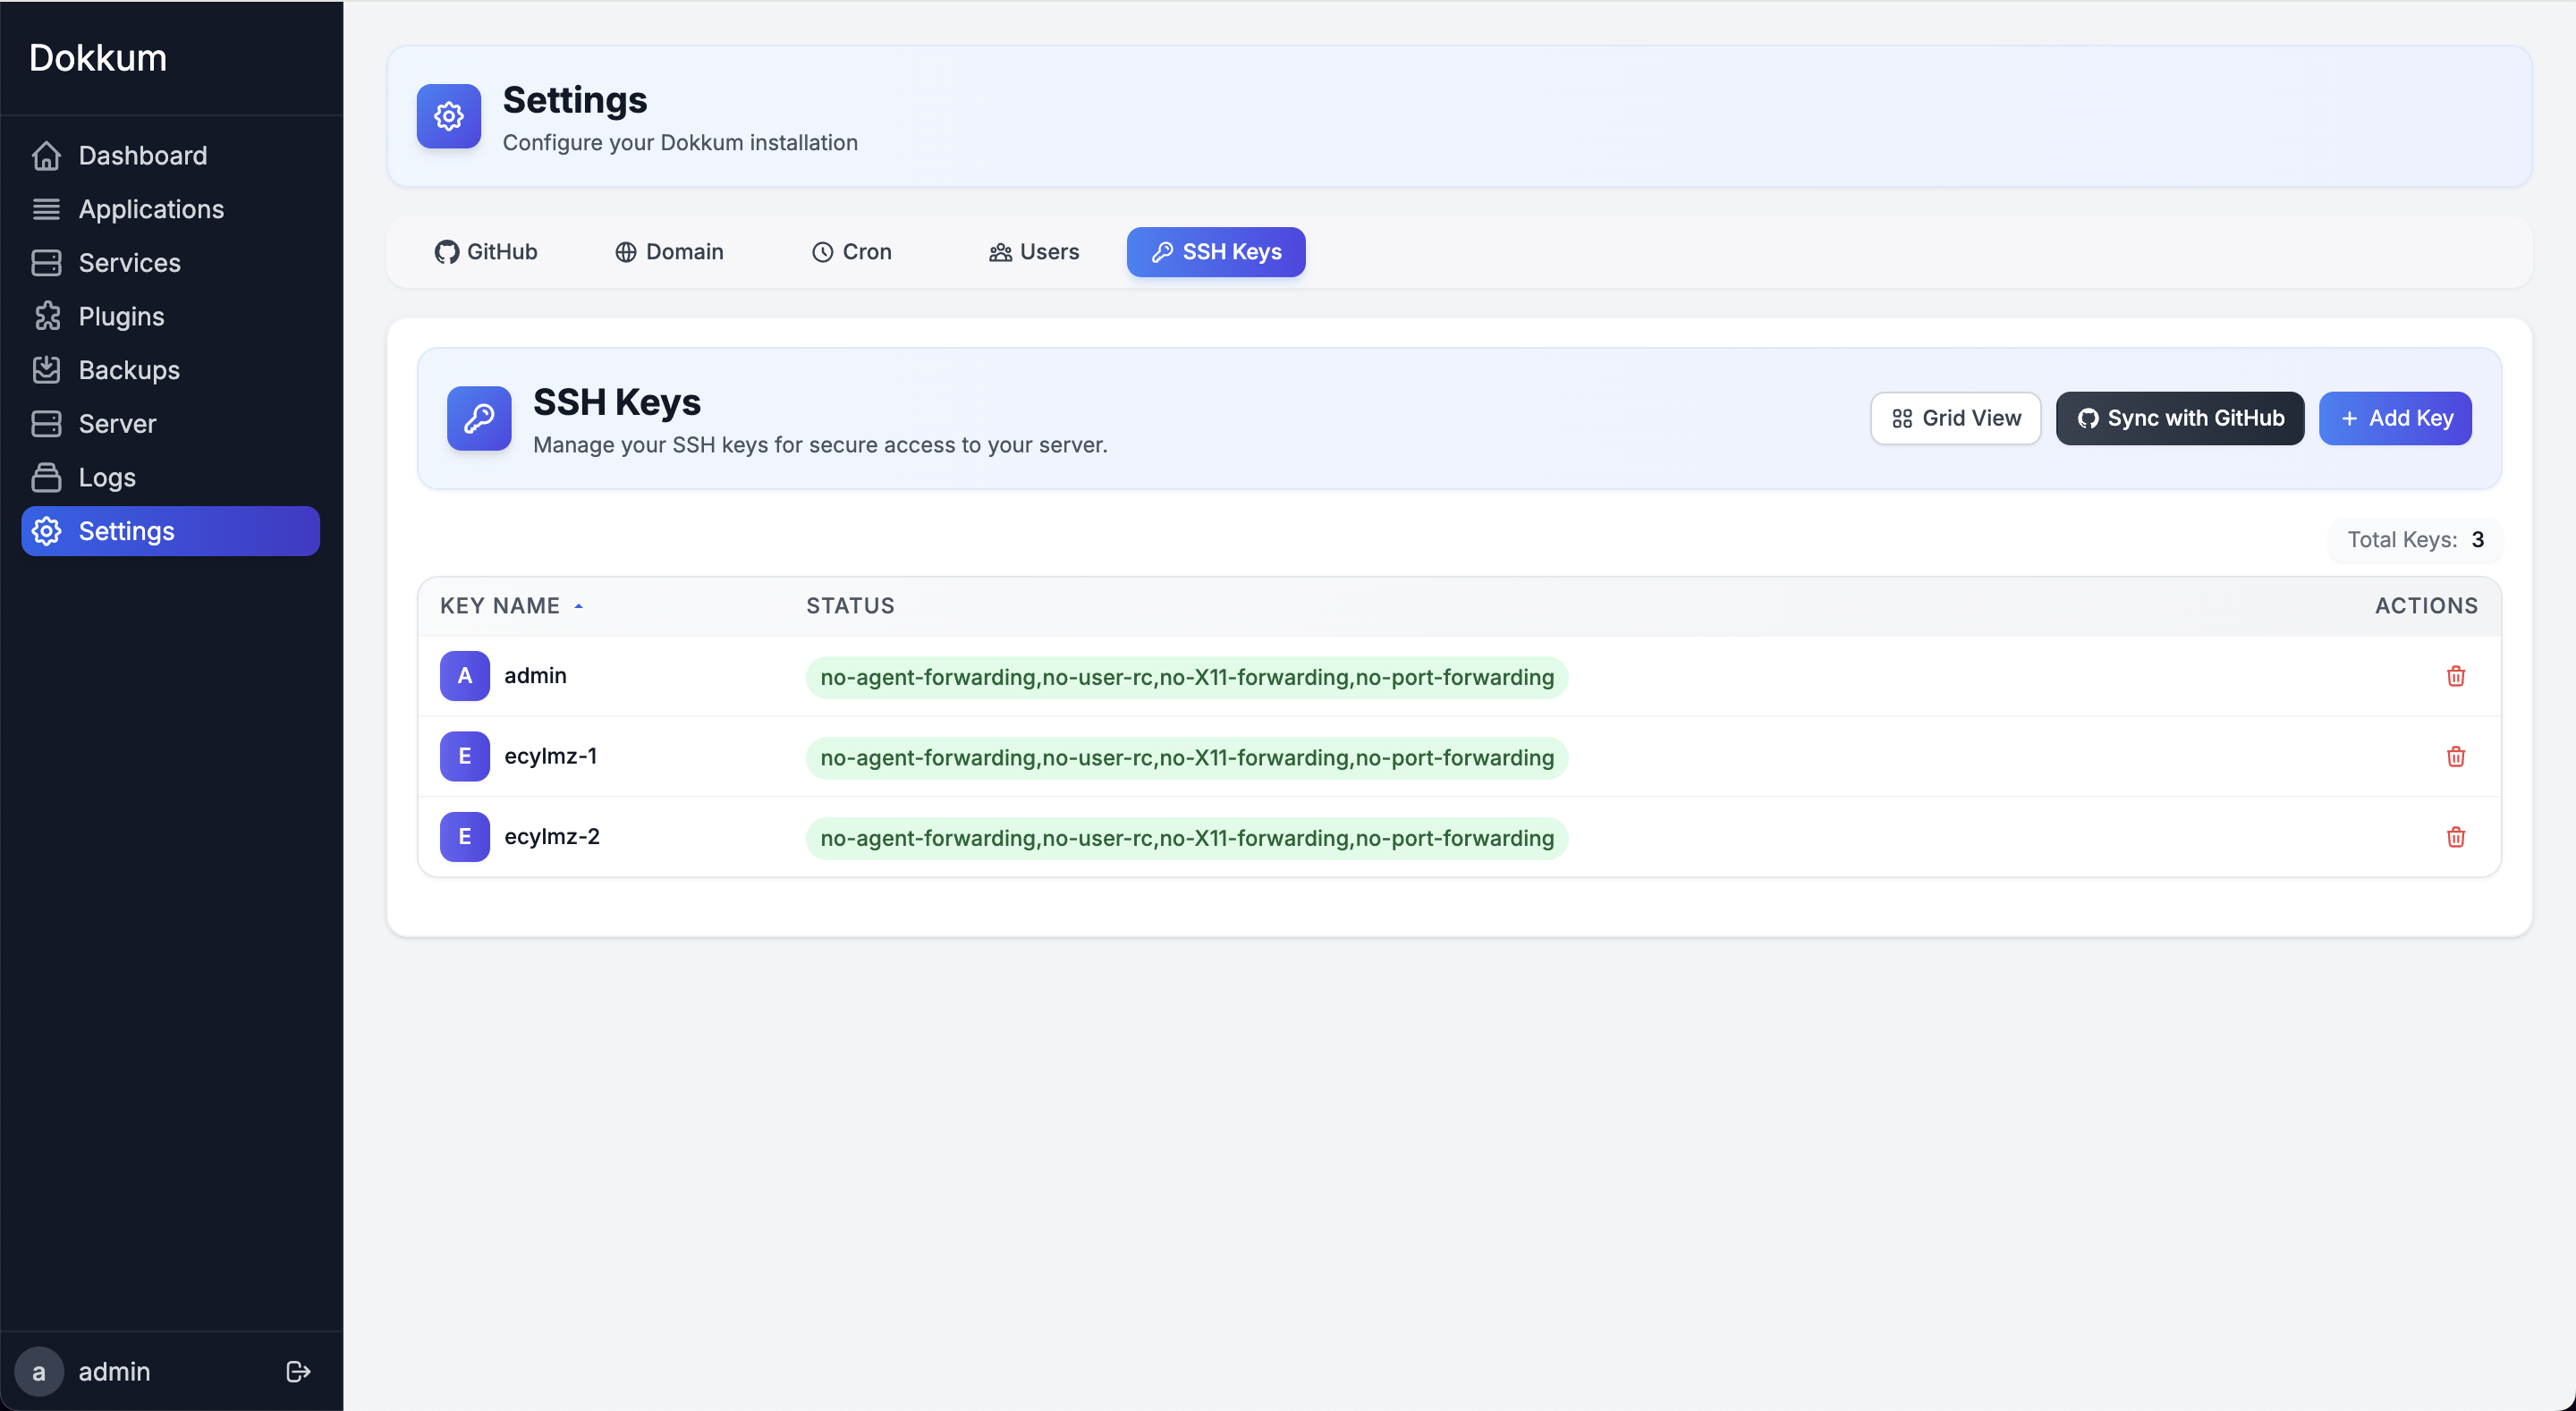Open the Backups panel
2576x1411 pixels.
pyautogui.click(x=129, y=369)
